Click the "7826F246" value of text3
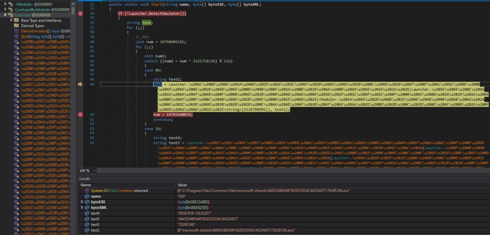 coord(187,224)
